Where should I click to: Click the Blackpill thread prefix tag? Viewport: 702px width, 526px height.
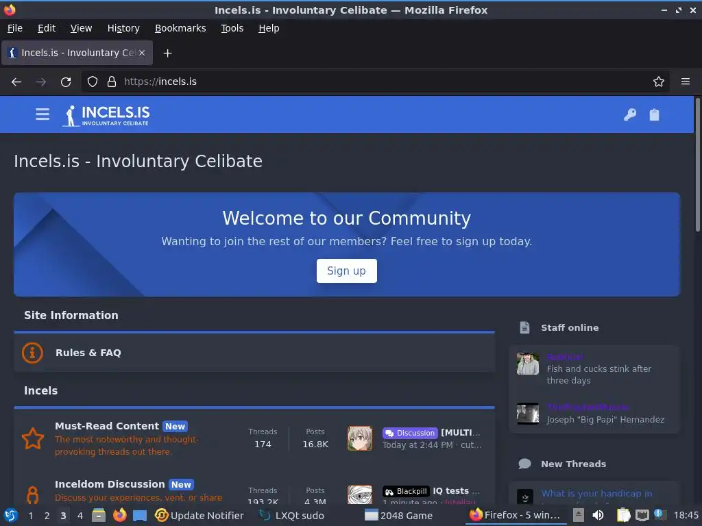point(406,491)
